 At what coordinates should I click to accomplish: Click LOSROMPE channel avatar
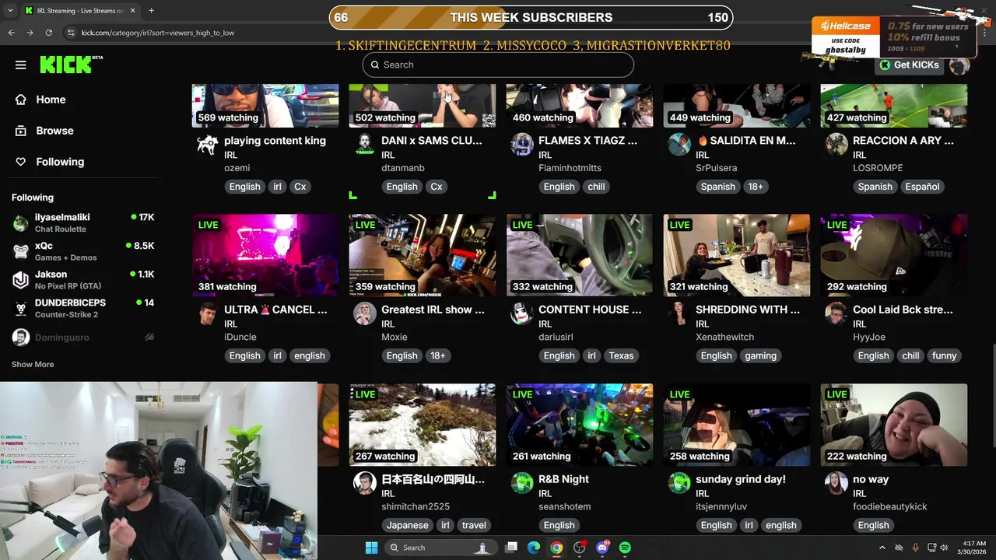pyautogui.click(x=836, y=145)
